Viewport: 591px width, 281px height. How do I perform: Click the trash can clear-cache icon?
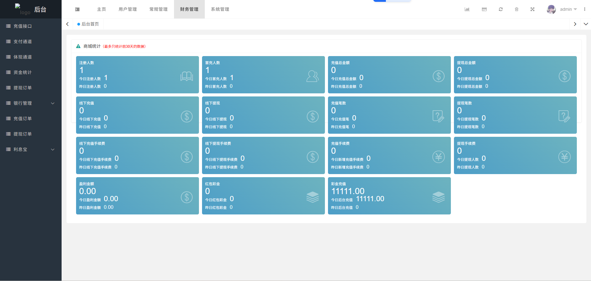tap(516, 9)
